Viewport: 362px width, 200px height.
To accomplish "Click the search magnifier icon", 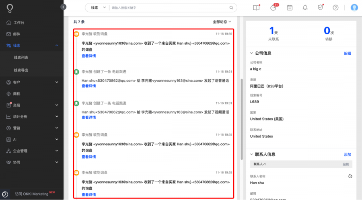I will coord(231,8).
